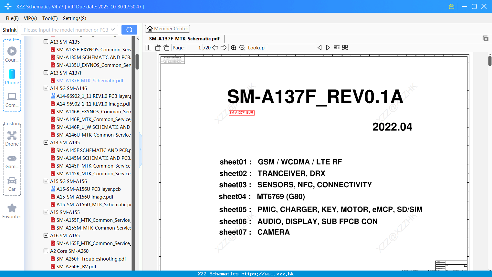This screenshot has width=492, height=277.
Task: Open SM-A137F_MTK_Schematic.pdf in tree
Action: pyautogui.click(x=90, y=80)
